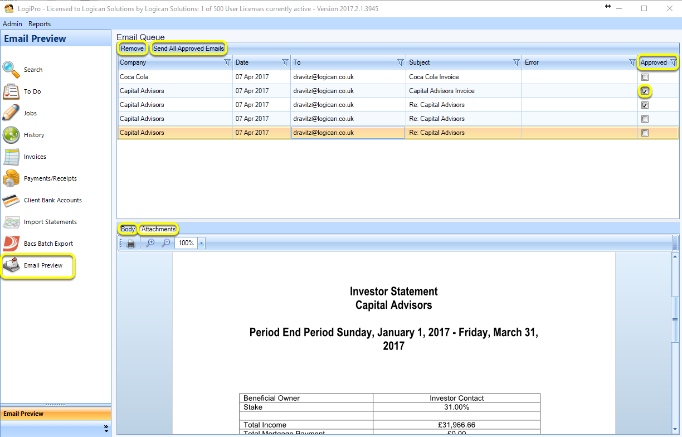The height and width of the screenshot is (437, 682).
Task: Click the zoom out magnifier icon
Action: [x=165, y=243]
